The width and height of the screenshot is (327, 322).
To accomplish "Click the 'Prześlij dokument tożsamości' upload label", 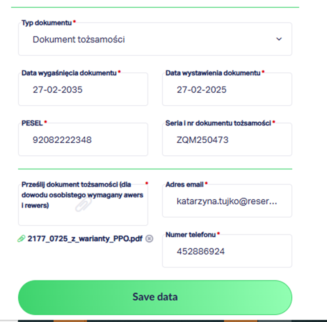I will 82,195.
